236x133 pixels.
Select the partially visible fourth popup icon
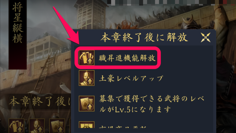click(x=87, y=125)
